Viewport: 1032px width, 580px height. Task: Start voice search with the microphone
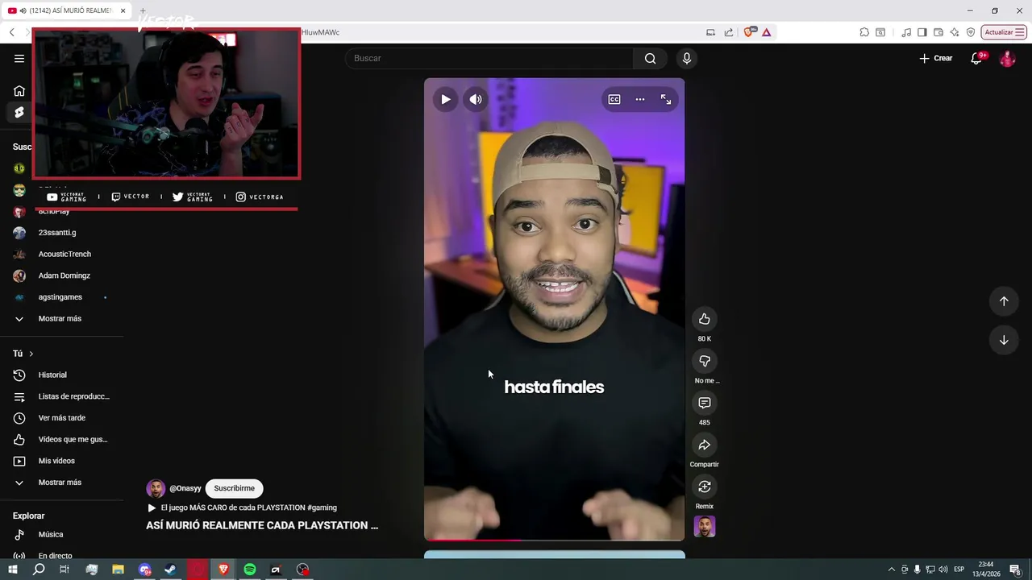click(x=687, y=58)
